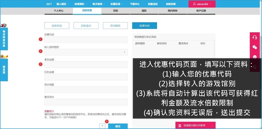Screen dimensions: 262x129
Task: Click the 温馨提示 notice heading
Action: (49, 111)
